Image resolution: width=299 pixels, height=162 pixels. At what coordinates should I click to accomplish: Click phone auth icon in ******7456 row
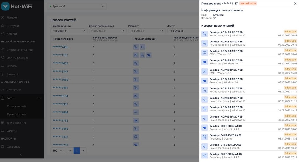click(136, 47)
